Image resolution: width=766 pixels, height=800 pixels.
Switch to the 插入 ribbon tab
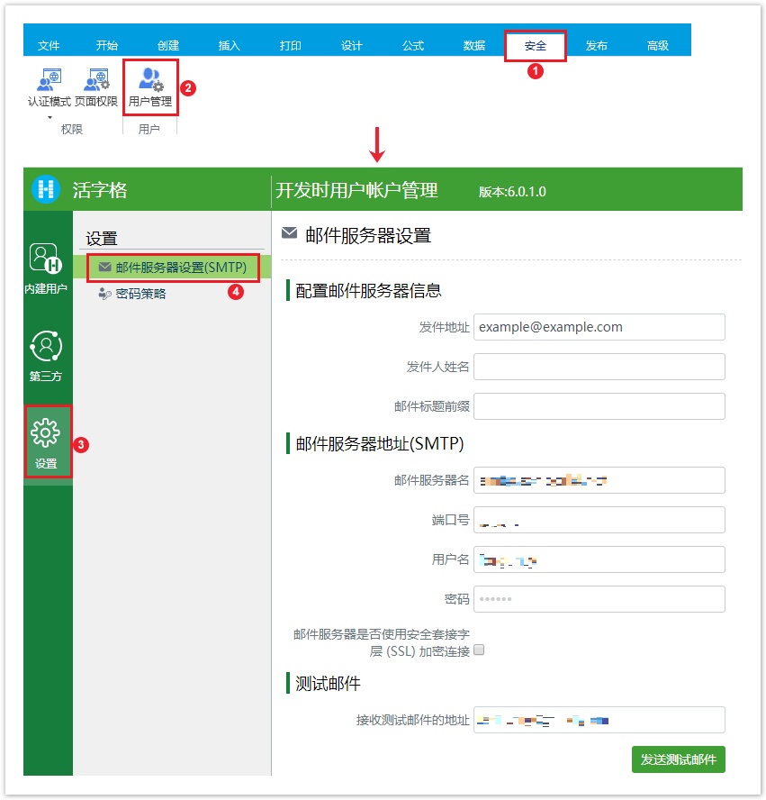click(230, 45)
